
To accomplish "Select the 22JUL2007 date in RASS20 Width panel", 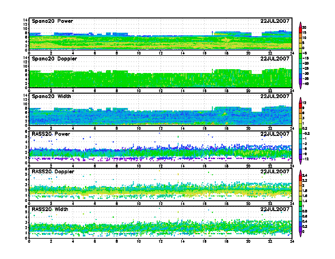I will (275, 209).
